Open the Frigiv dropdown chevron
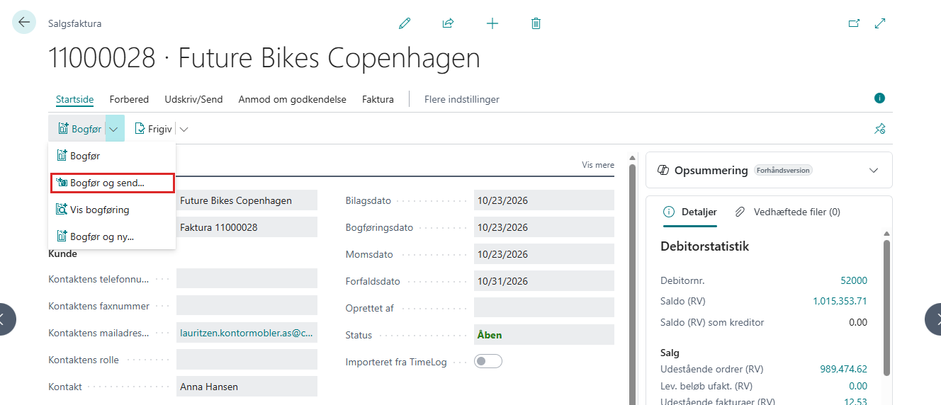The width and height of the screenshot is (941, 405). click(184, 129)
